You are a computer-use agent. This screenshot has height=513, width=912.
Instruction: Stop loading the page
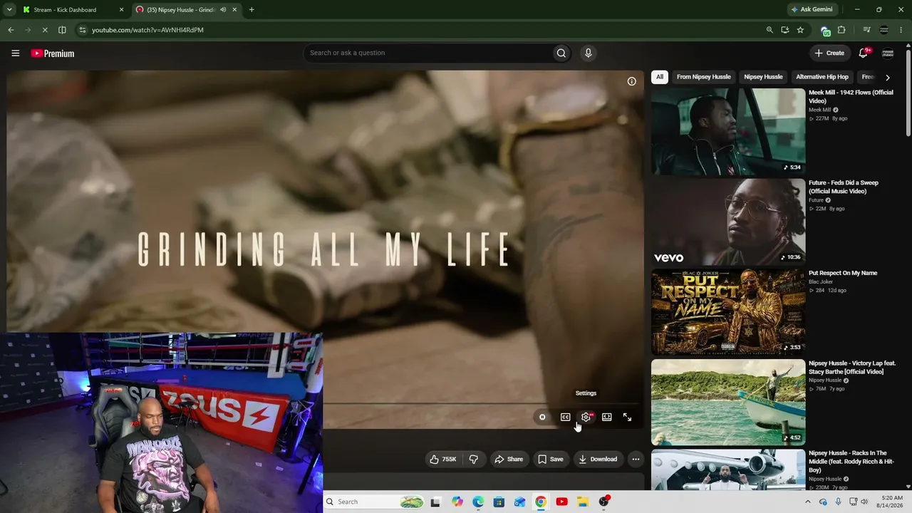click(44, 30)
